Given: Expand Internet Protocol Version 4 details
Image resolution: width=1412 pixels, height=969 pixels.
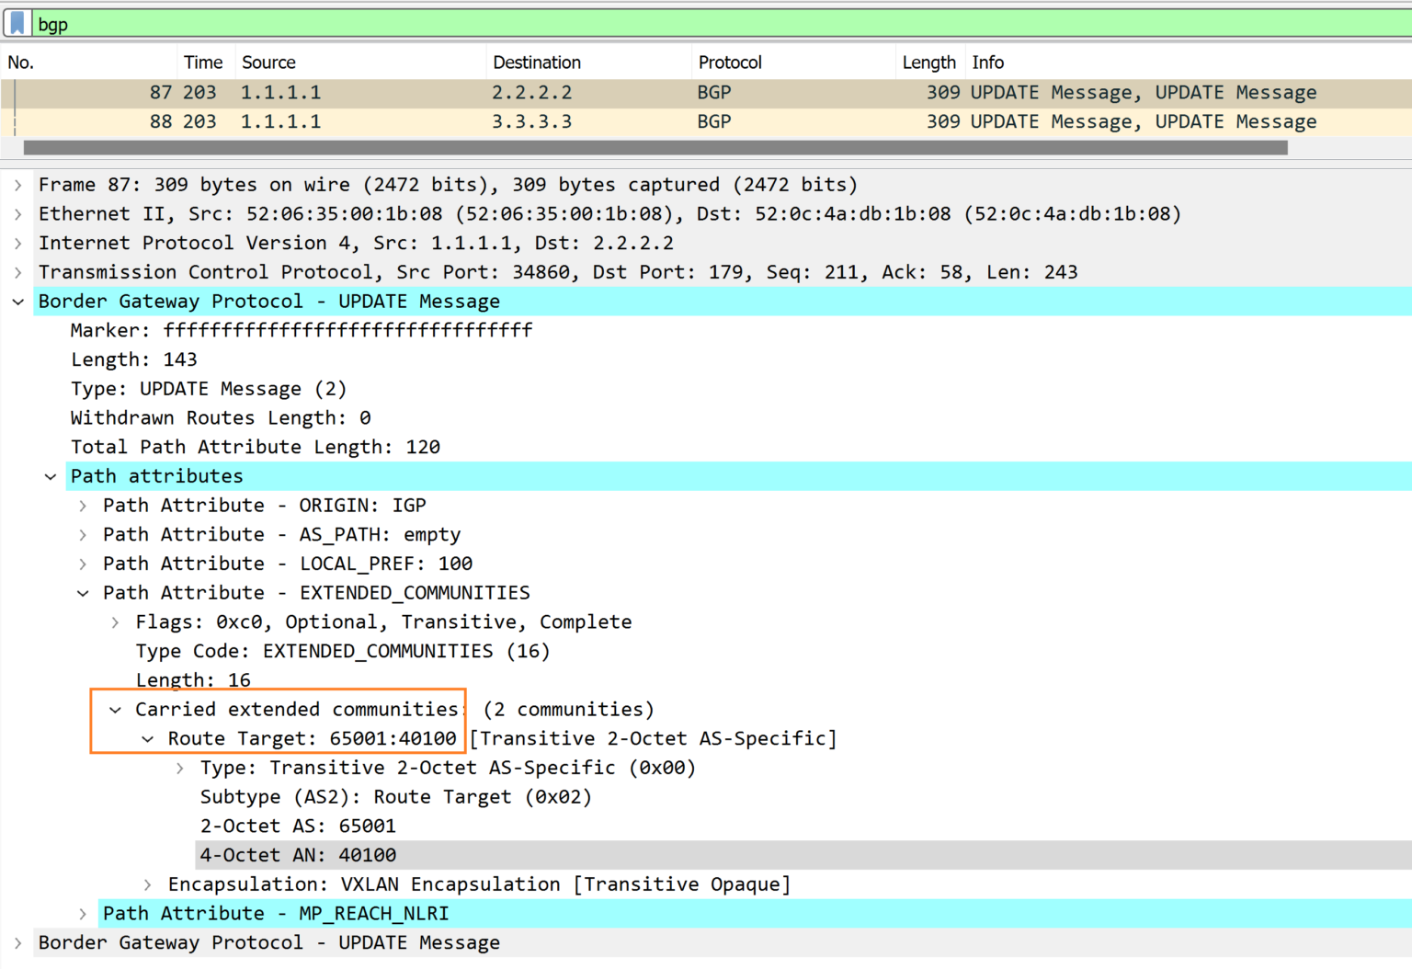Looking at the screenshot, I should (x=17, y=242).
